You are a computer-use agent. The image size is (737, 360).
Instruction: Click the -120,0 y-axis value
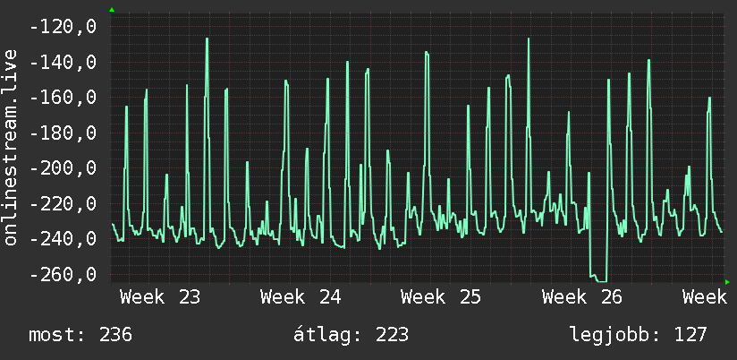[63, 27]
